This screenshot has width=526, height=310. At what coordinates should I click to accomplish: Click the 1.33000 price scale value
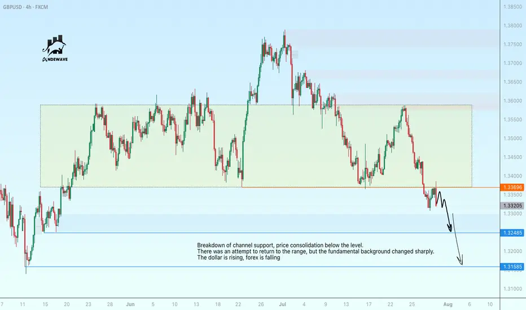click(x=512, y=214)
